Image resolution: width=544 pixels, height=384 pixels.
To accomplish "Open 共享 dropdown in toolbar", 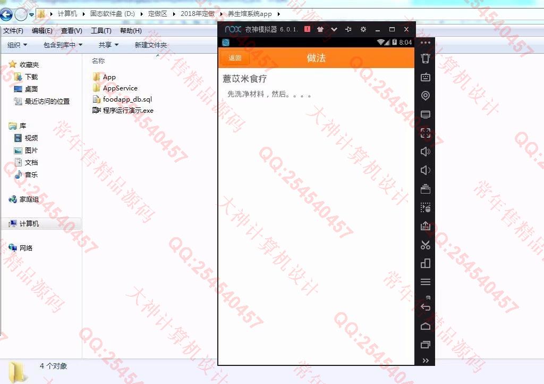I will (108, 45).
